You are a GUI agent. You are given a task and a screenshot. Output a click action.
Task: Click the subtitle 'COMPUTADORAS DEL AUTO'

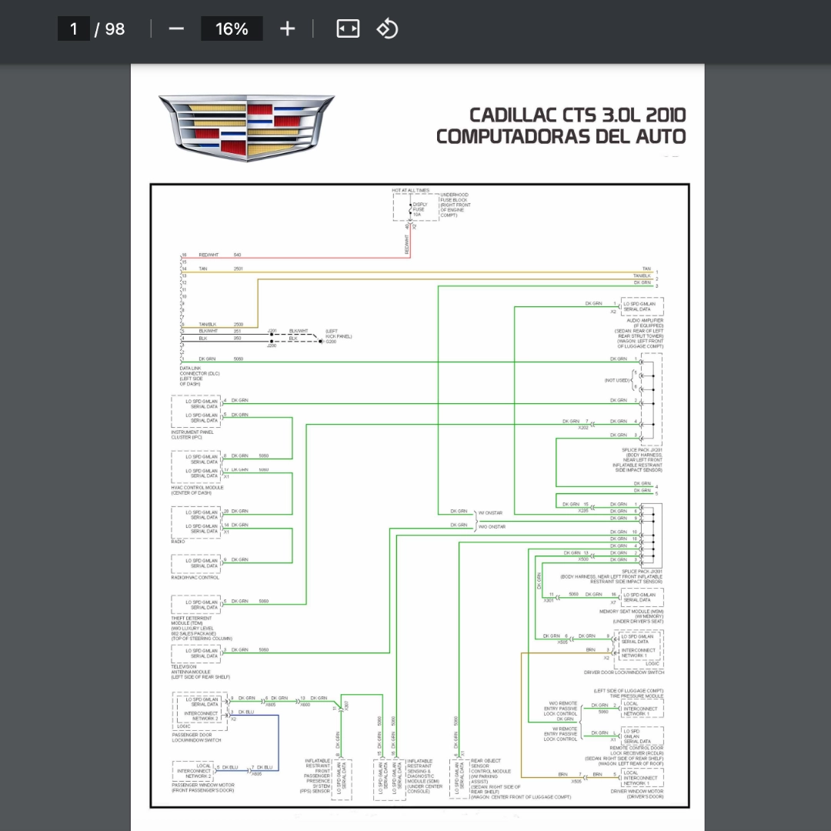(561, 136)
